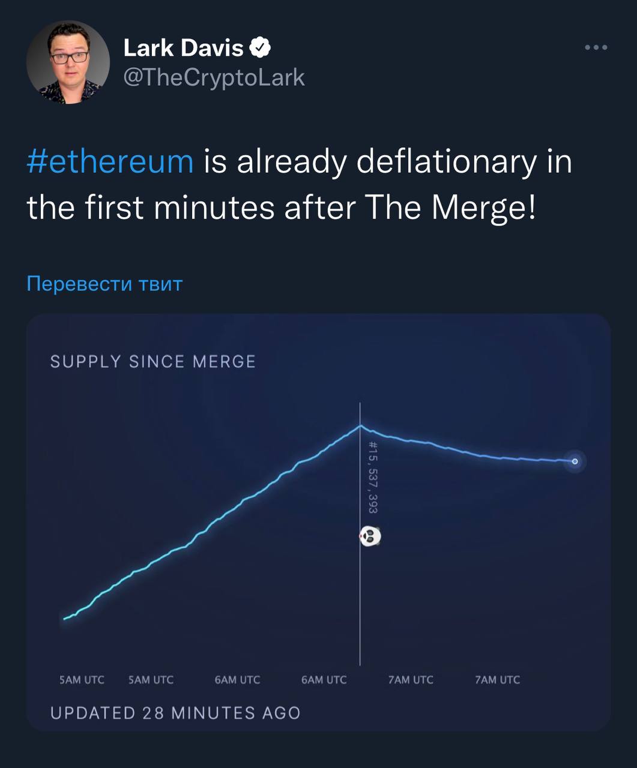The width and height of the screenshot is (637, 768).
Task: Select the rightmost 7AM UTC axis label
Action: click(497, 680)
